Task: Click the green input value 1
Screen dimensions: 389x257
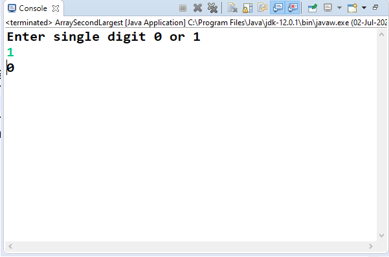Action: 10,52
